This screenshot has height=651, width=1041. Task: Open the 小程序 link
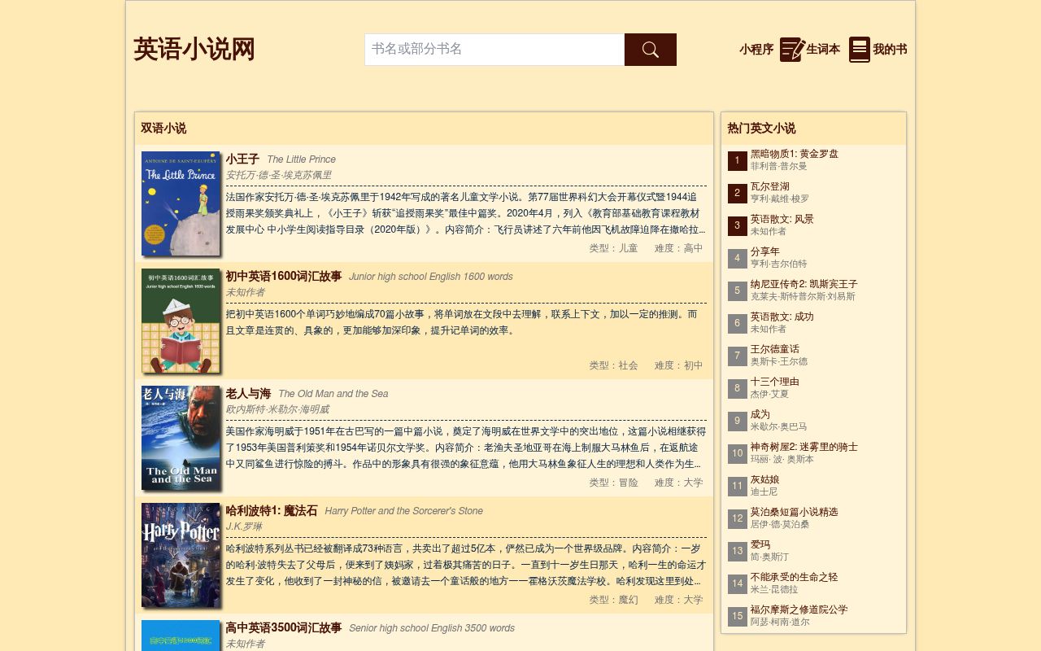756,50
